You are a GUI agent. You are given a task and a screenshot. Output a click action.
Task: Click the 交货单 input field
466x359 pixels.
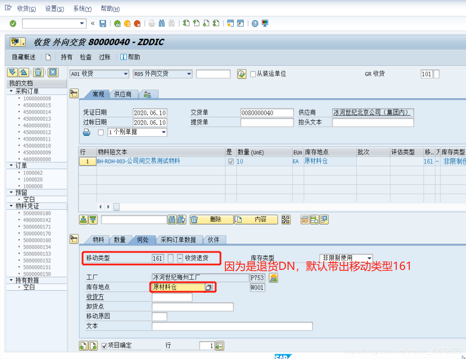267,112
